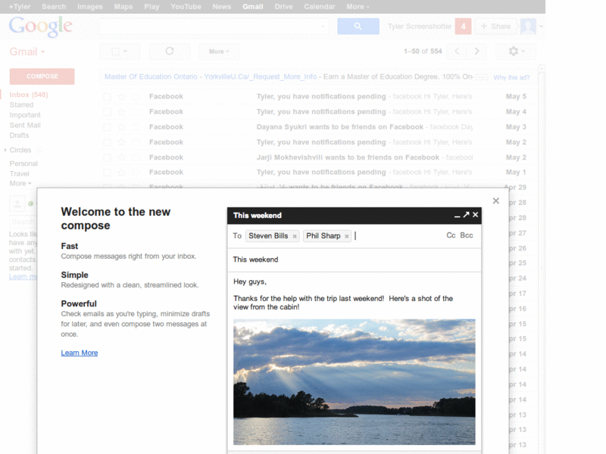Viewport: 606px width, 454px height.
Task: Click the Google logo
Action: pyautogui.click(x=41, y=26)
